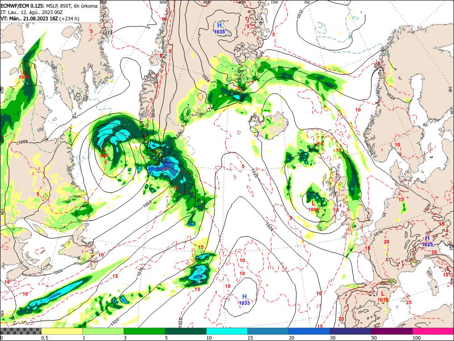Image resolution: width=454 pixels, height=341 pixels.
Task: Select the light green 1–3 mm legend swatch
Action: click(103, 331)
